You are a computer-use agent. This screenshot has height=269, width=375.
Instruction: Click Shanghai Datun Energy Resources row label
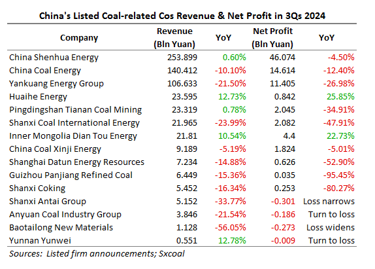click(77, 162)
